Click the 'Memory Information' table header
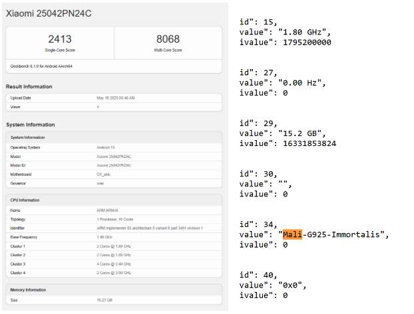The height and width of the screenshot is (314, 414). [114, 289]
